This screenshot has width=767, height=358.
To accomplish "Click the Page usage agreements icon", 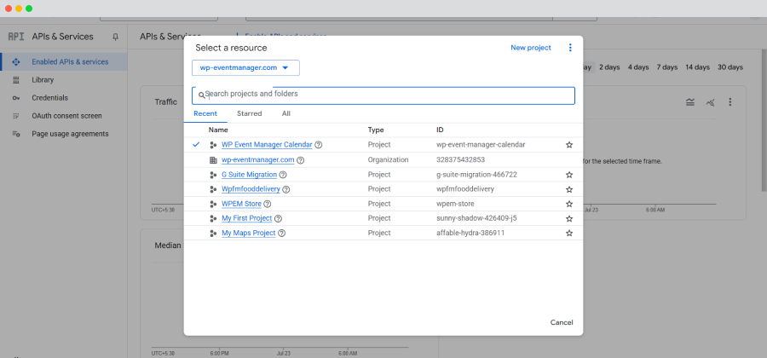I will [16, 134].
